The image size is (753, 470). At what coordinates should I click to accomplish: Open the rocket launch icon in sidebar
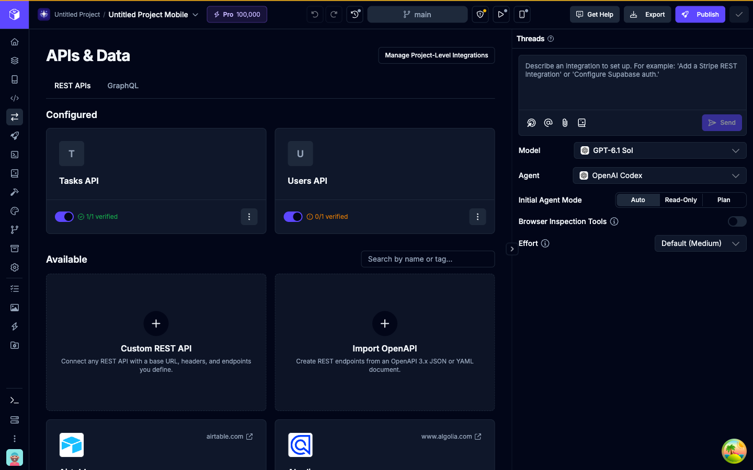pyautogui.click(x=15, y=136)
